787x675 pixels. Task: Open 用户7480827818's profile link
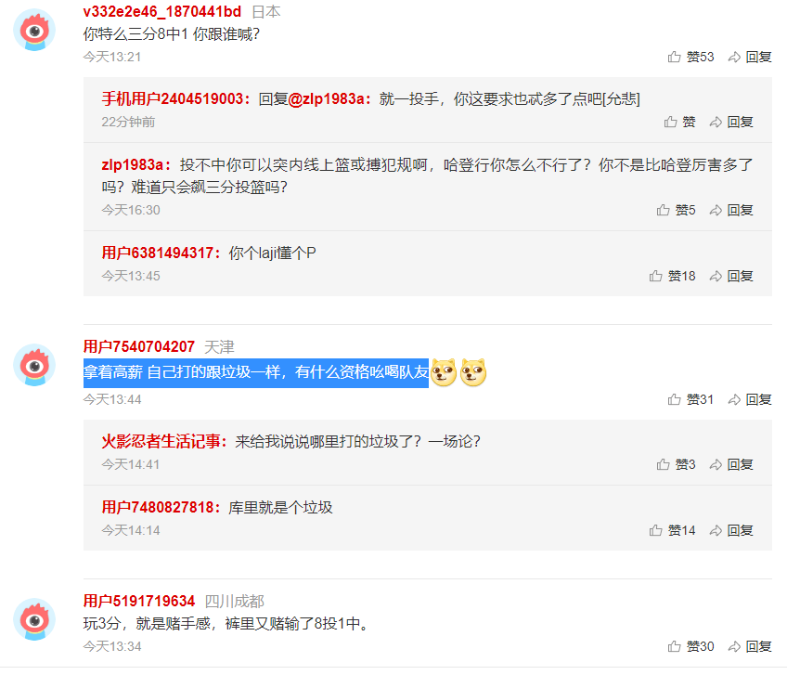click(x=158, y=507)
